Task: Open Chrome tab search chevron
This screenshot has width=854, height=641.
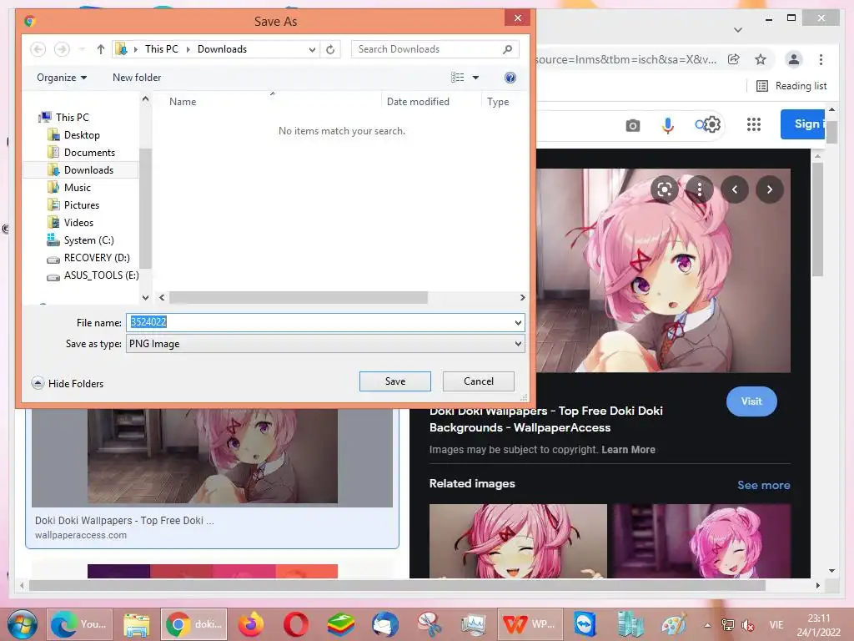Action: pyautogui.click(x=738, y=30)
